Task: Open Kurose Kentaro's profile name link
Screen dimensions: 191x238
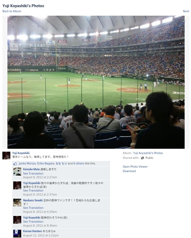Action: (x=32, y=231)
